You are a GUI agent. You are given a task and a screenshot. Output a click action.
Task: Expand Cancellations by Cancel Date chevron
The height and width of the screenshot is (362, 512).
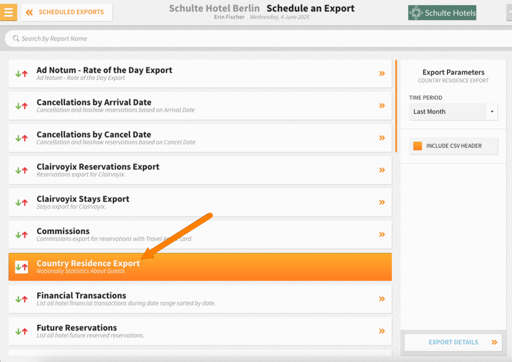point(382,138)
